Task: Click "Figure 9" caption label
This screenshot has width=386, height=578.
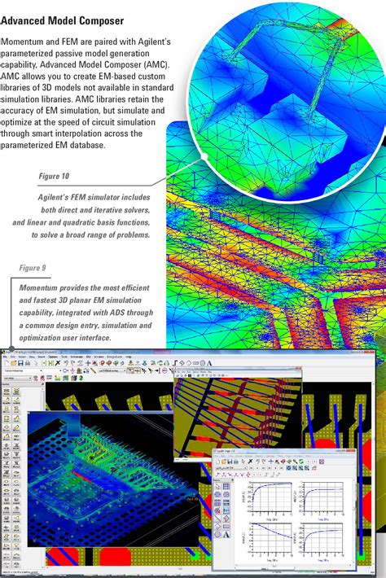Action: click(x=33, y=268)
